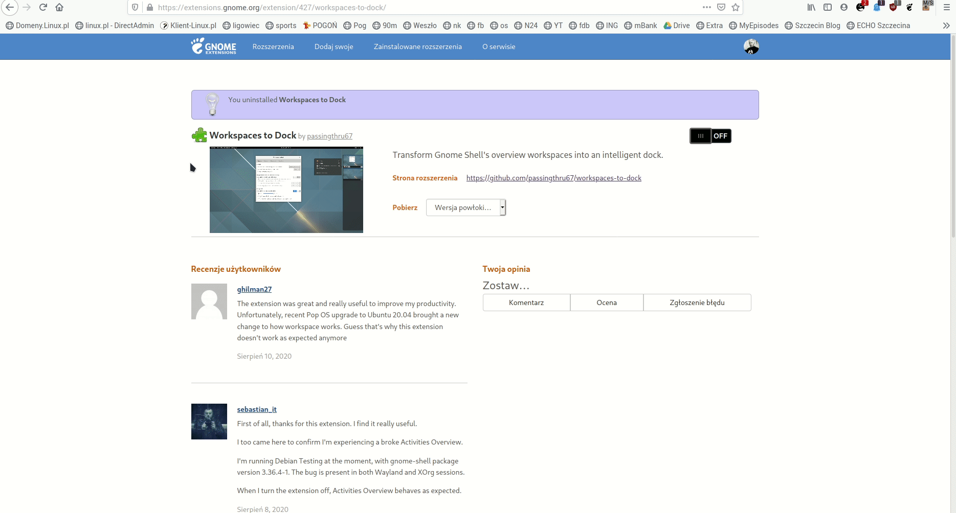Open Zainstalowane rozszerzenia page
This screenshot has height=513, width=956.
(417, 46)
